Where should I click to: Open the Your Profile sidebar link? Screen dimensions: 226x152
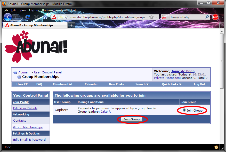coord(21,102)
